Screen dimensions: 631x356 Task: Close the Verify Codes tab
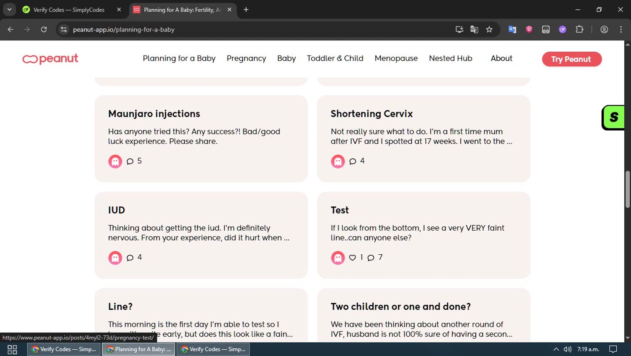tap(119, 10)
